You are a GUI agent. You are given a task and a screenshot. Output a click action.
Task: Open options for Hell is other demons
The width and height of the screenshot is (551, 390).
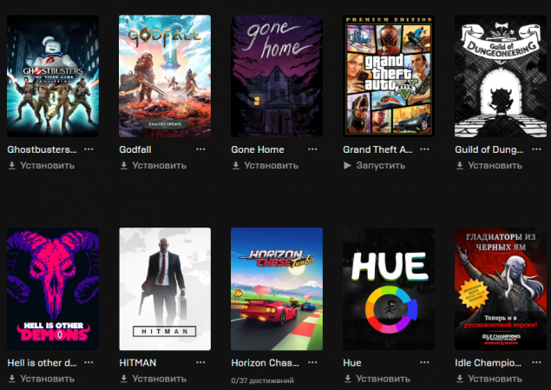[89, 362]
